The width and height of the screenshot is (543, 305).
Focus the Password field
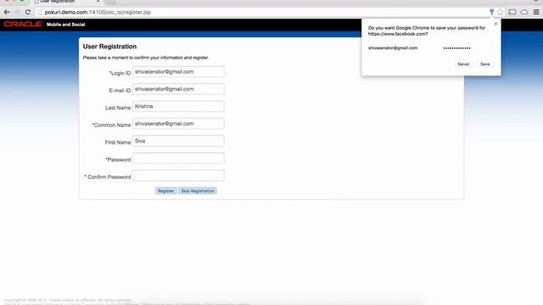pyautogui.click(x=178, y=158)
